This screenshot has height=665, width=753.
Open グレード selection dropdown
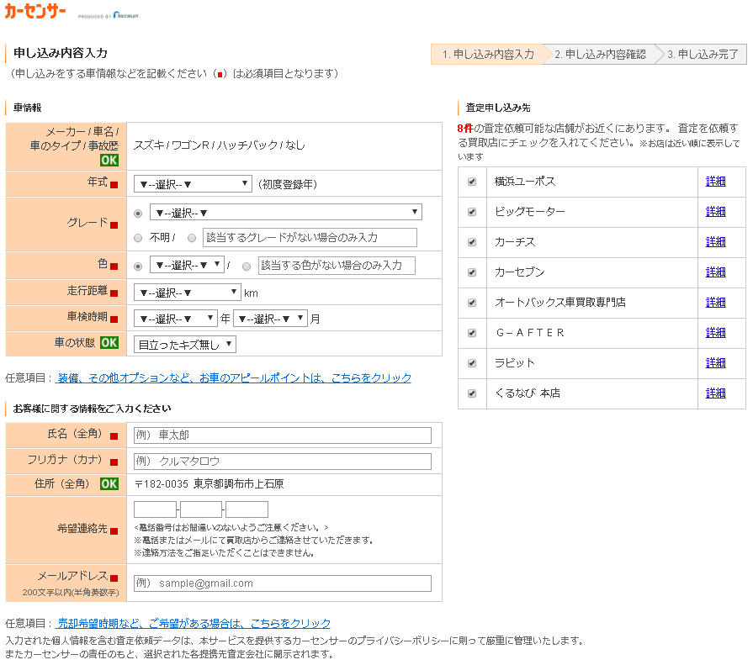click(x=286, y=212)
